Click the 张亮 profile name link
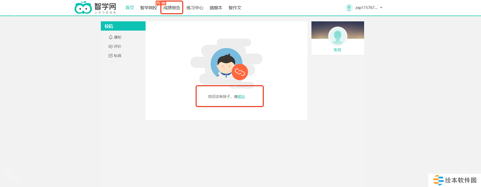This screenshot has height=187, width=481. pyautogui.click(x=337, y=50)
